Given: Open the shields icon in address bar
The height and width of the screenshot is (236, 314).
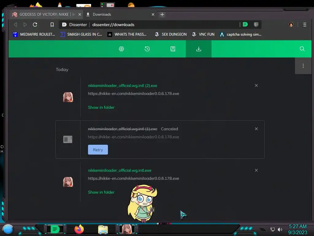Looking at the screenshot, I should (x=256, y=25).
